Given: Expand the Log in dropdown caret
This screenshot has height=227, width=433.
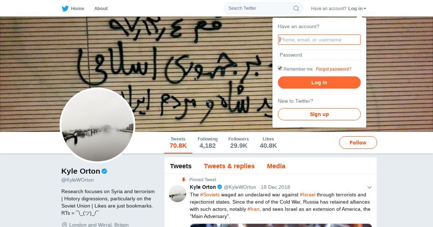Looking at the screenshot, I should (x=365, y=9).
